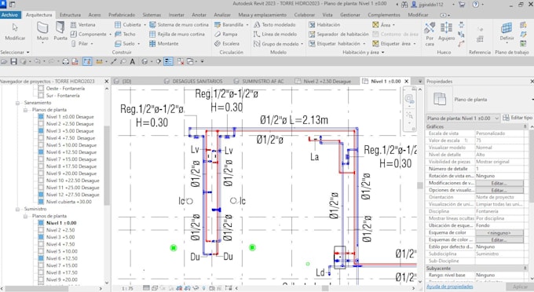The width and height of the screenshot is (534, 292).
Task: Select the Suelo floor tool
Action: [x=127, y=43]
